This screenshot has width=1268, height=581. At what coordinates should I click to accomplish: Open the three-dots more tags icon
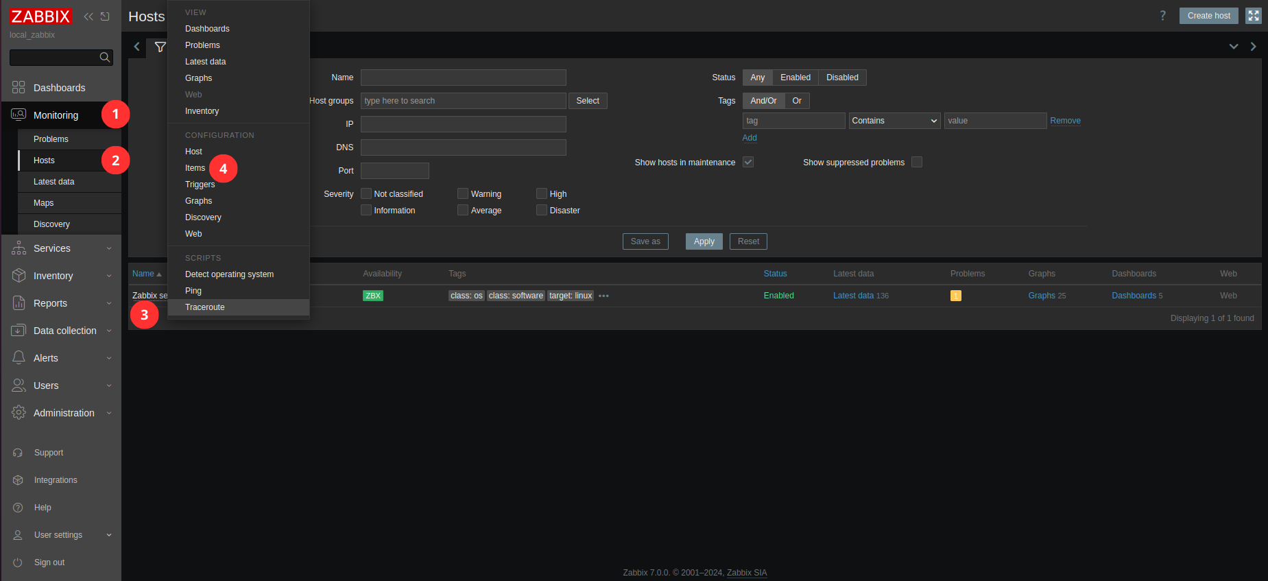point(603,296)
